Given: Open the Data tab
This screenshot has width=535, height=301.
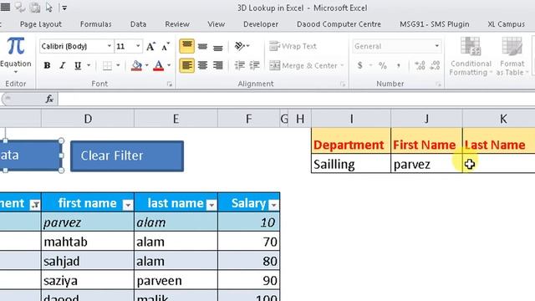Looking at the screenshot, I should (x=138, y=24).
